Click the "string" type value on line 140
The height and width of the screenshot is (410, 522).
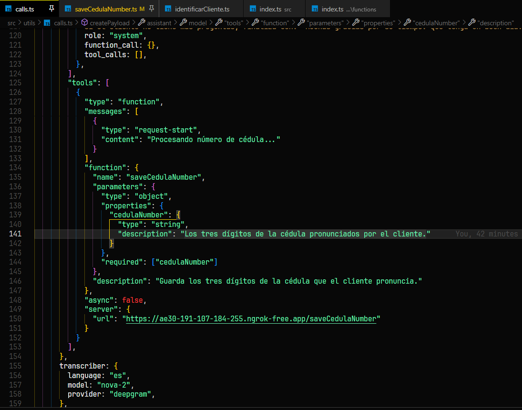point(168,225)
